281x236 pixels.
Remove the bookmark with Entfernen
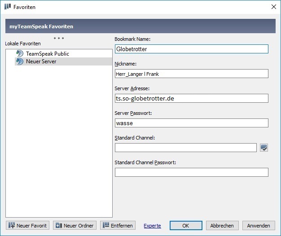(x=118, y=225)
